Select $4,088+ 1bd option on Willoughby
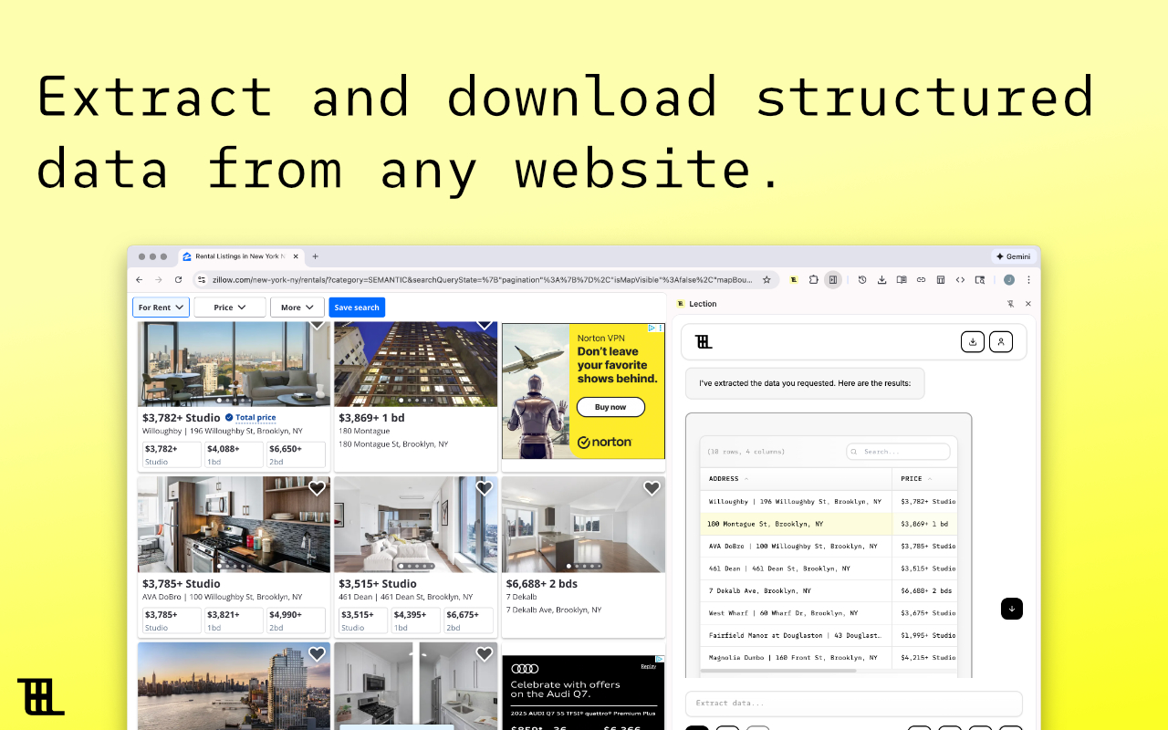This screenshot has width=1168, height=730. (233, 454)
